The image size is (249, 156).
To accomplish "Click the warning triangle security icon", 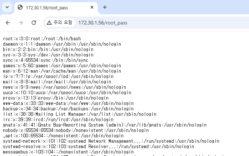I will [49, 23].
